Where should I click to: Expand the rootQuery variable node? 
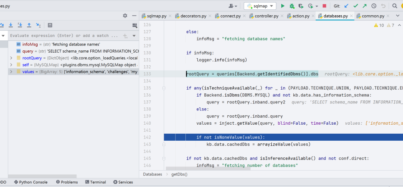tap(11, 58)
